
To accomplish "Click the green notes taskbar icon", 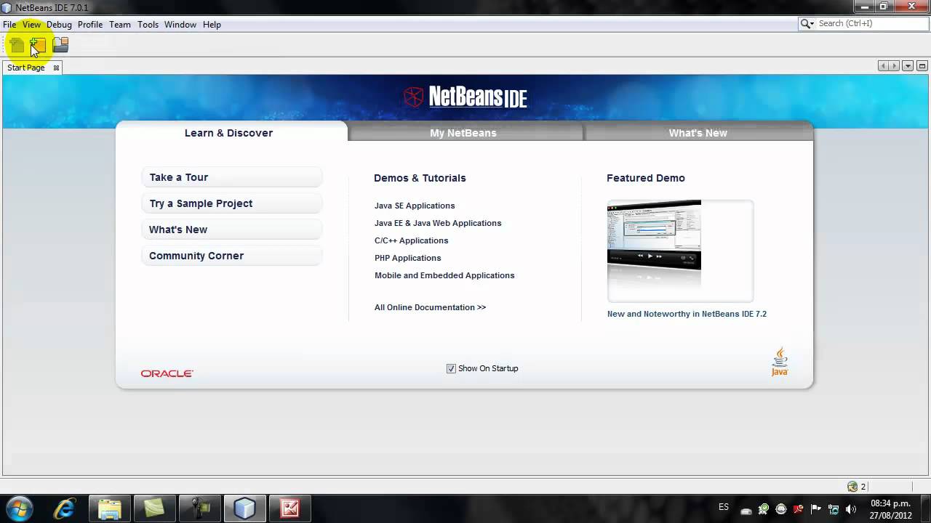I will coord(154,508).
